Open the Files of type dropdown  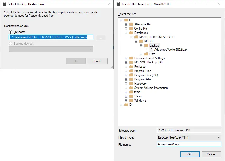(219, 137)
